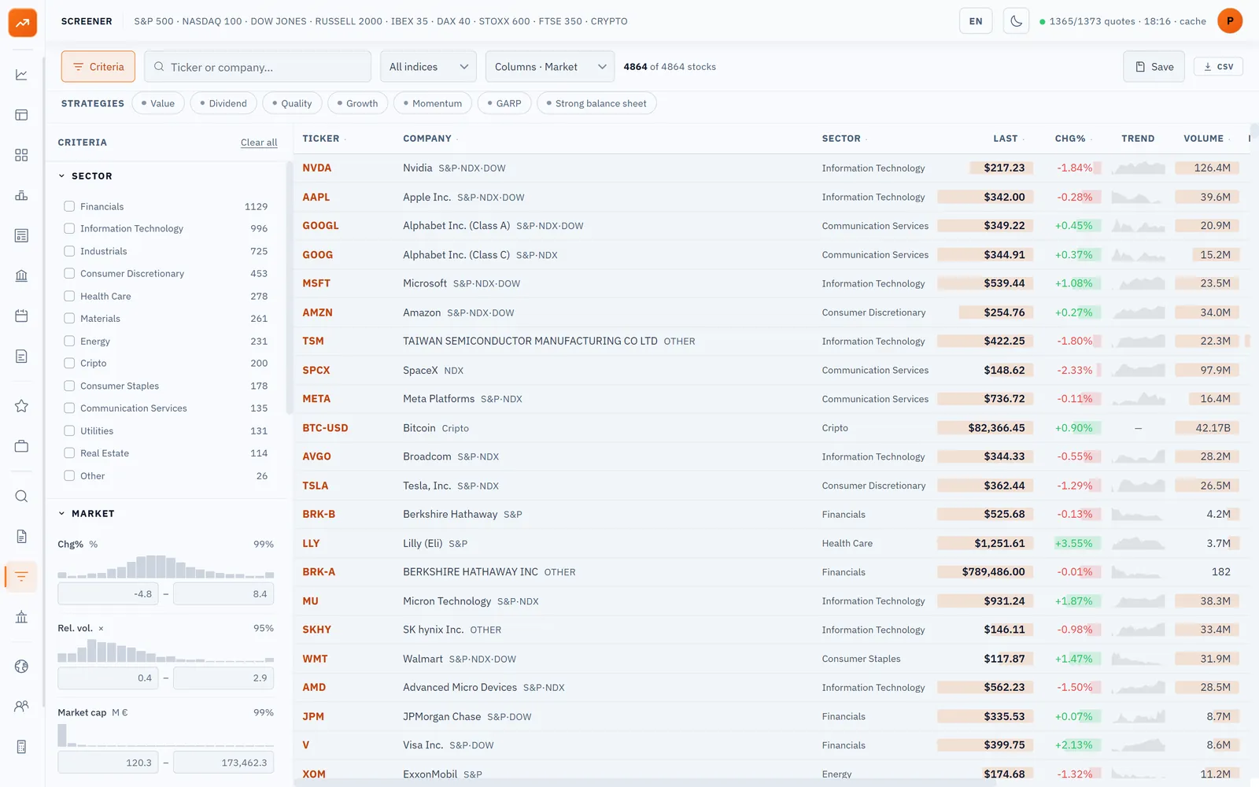The image size is (1259, 787).
Task: Open the four-squares grid icon in sidebar
Action: pyautogui.click(x=21, y=155)
